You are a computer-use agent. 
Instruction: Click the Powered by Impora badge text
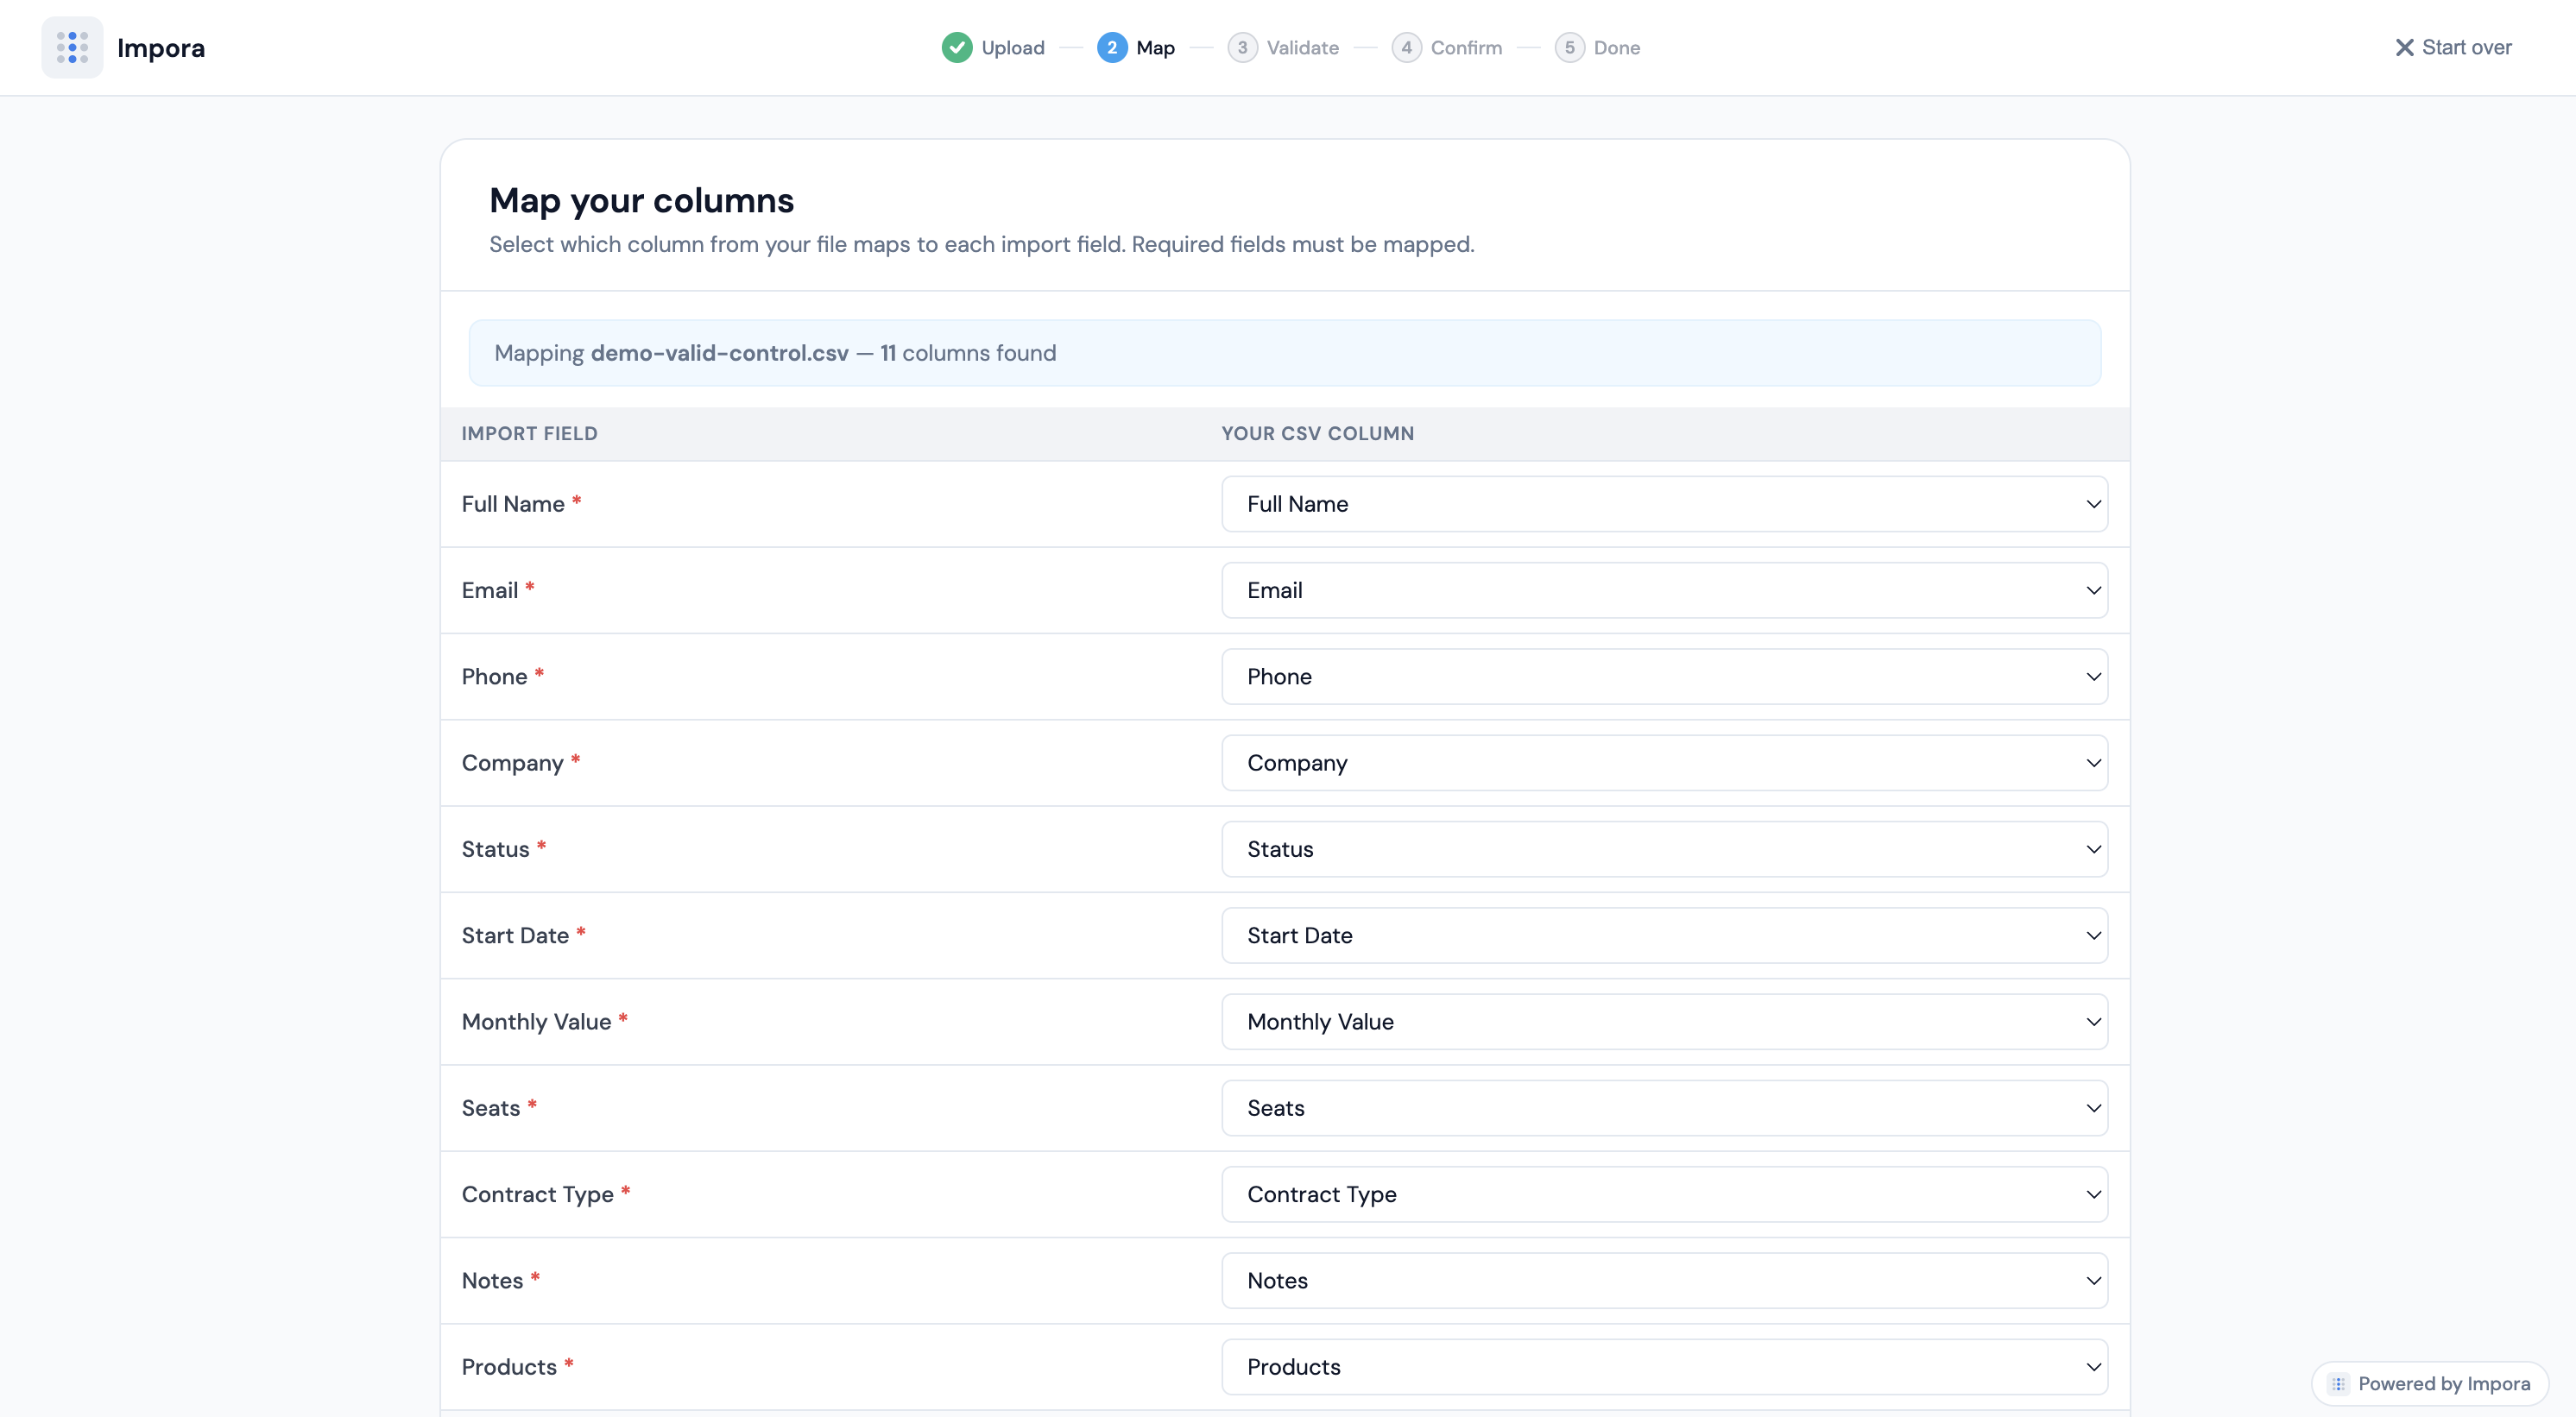(x=2443, y=1384)
